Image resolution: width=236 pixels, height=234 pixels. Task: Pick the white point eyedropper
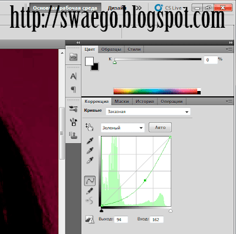pyautogui.click(x=90, y=160)
